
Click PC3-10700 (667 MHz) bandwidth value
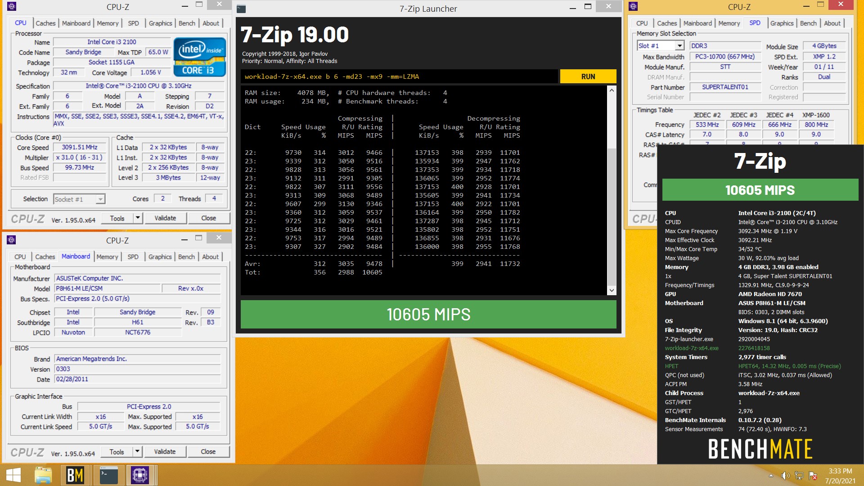point(724,57)
